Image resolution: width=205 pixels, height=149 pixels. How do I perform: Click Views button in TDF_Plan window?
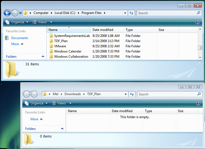(59, 103)
